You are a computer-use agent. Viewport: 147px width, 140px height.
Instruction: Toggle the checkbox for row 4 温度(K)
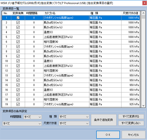18,32
